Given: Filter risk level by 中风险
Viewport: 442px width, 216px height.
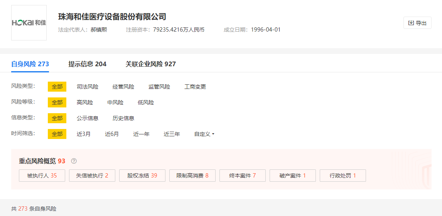Looking at the screenshot, I should click(115, 102).
